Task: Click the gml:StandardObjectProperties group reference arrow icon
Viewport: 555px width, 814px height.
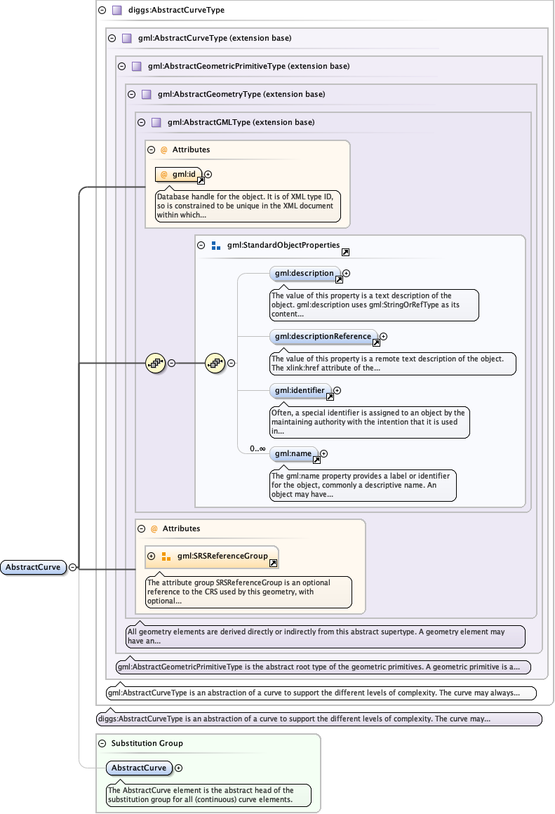Action: (345, 252)
